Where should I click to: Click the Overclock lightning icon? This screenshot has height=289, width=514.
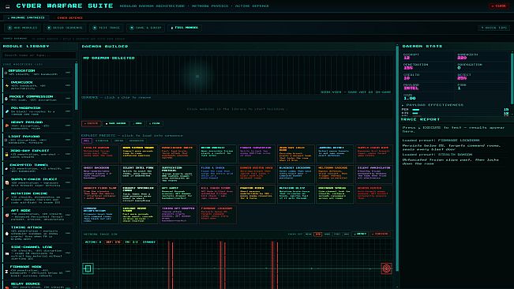click(x=7, y=85)
